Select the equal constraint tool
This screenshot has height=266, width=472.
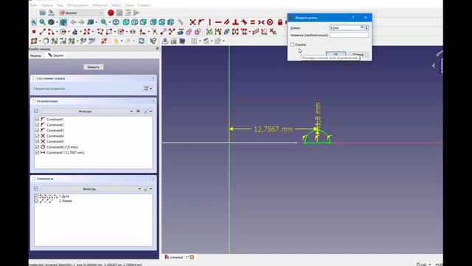coord(252,22)
